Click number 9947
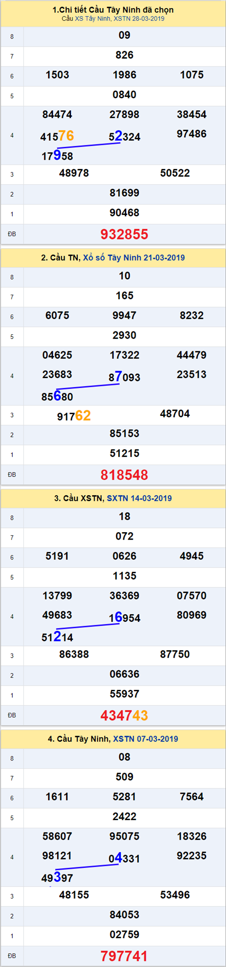The image size is (226, 967). [x=124, y=316]
